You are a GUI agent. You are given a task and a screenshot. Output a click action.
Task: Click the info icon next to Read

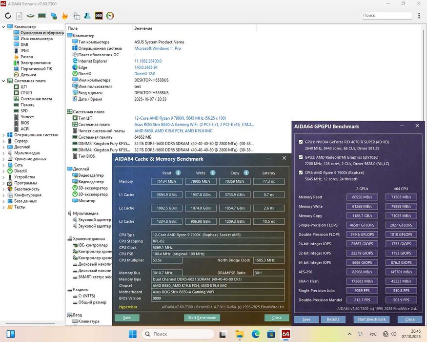(178, 172)
